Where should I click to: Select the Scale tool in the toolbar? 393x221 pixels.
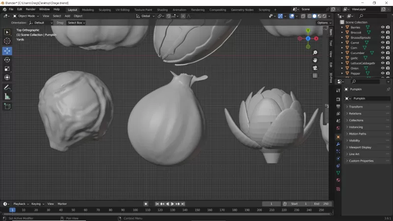(x=7, y=68)
